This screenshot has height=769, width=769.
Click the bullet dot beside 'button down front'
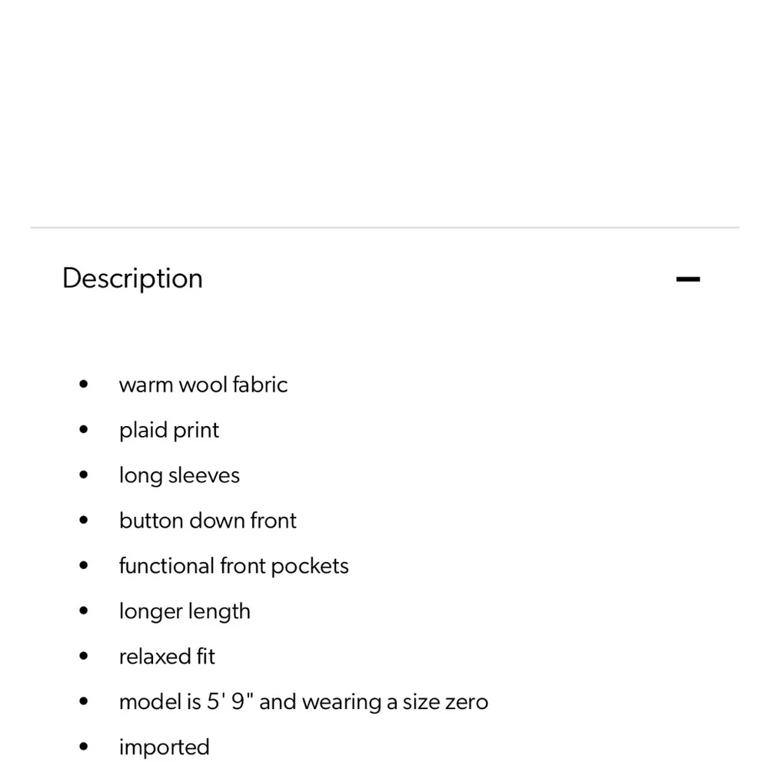(x=84, y=521)
